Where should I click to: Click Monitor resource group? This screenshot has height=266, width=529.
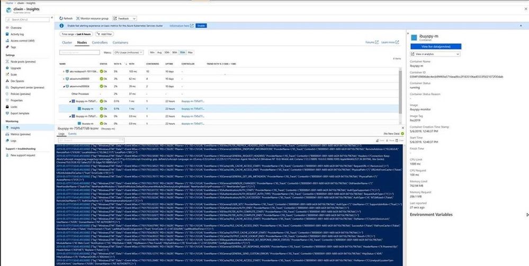click(x=92, y=19)
